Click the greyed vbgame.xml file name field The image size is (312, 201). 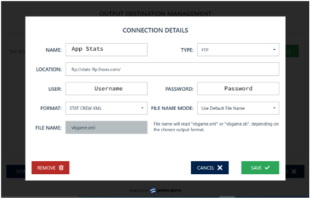pos(107,127)
